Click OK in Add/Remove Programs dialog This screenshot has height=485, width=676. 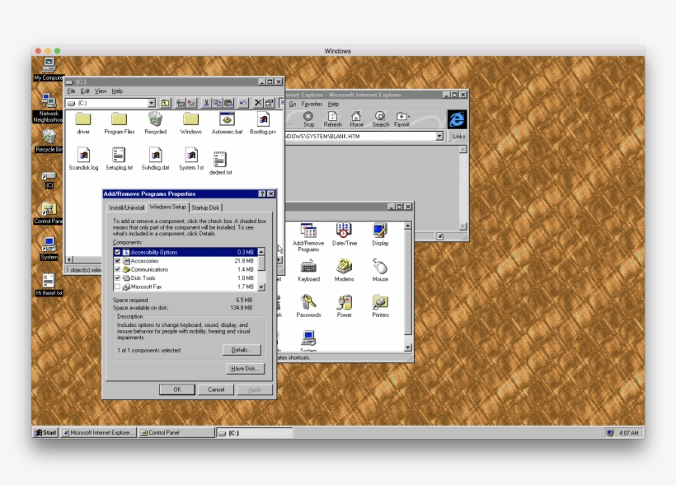pyautogui.click(x=177, y=389)
